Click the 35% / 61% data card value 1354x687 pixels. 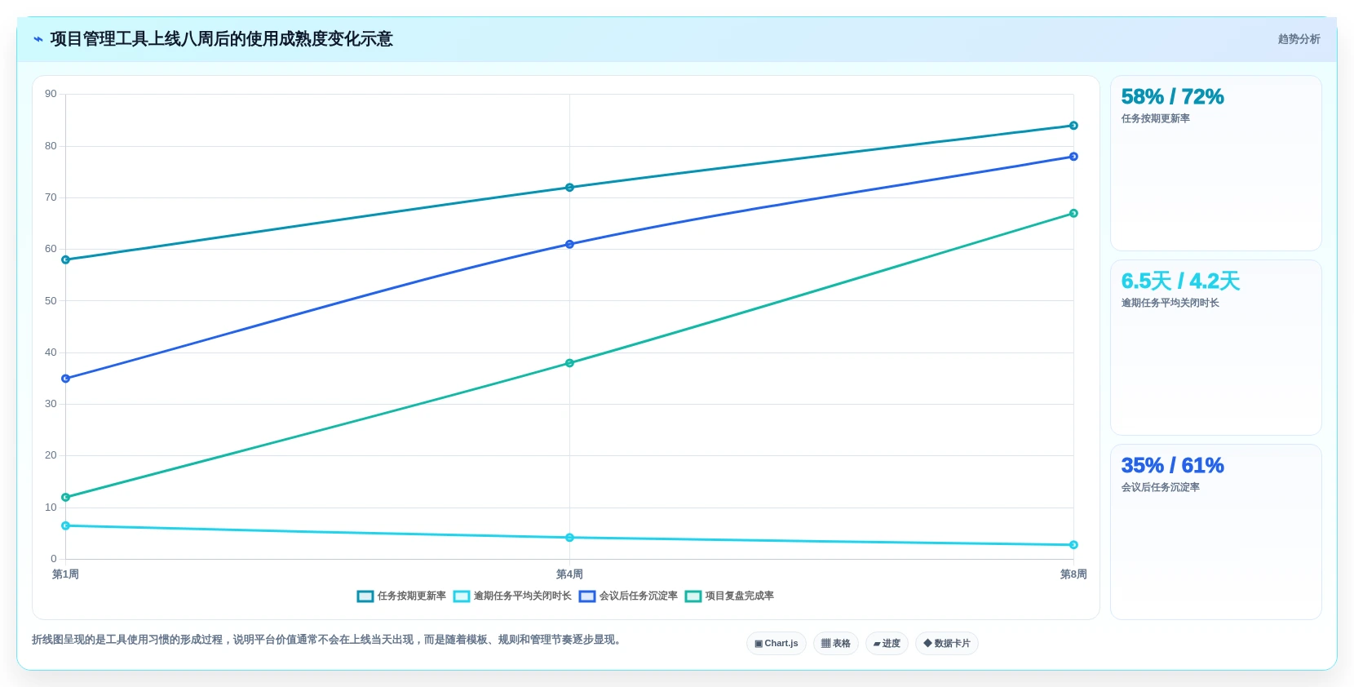pyautogui.click(x=1172, y=466)
